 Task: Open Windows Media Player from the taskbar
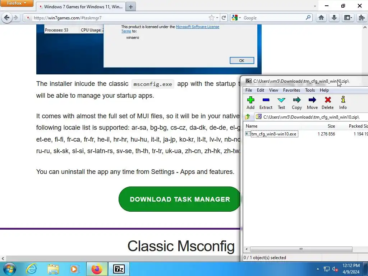(x=74, y=269)
